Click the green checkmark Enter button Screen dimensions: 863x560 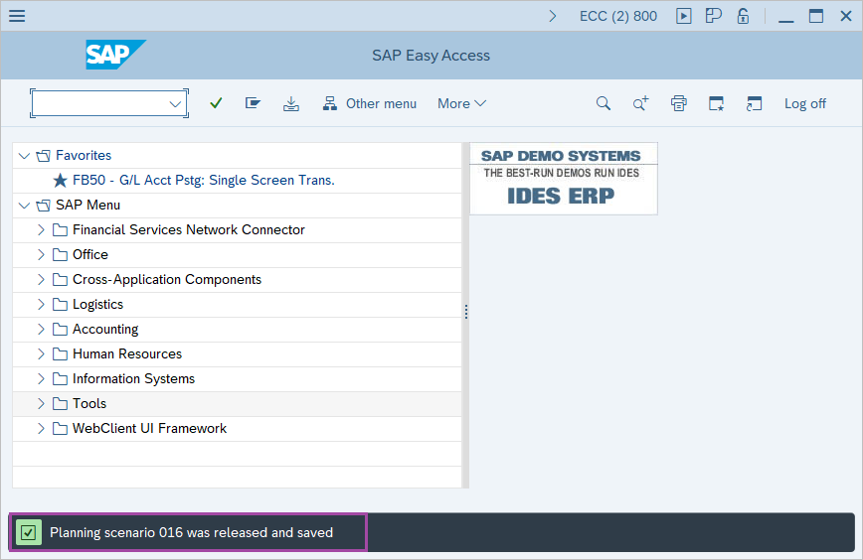[x=216, y=103]
